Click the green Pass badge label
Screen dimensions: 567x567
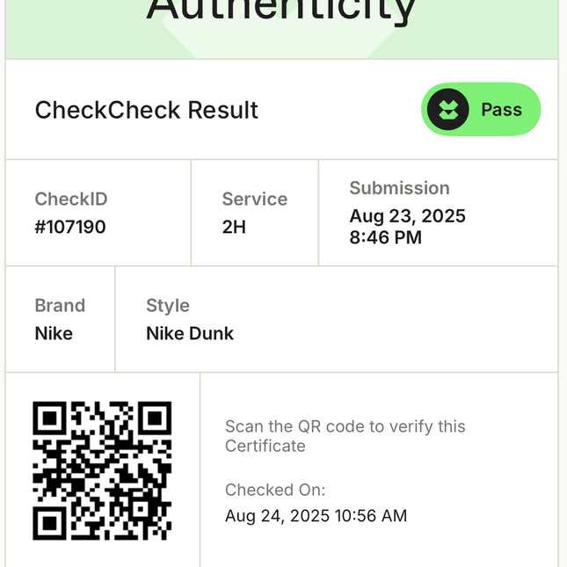click(x=501, y=110)
